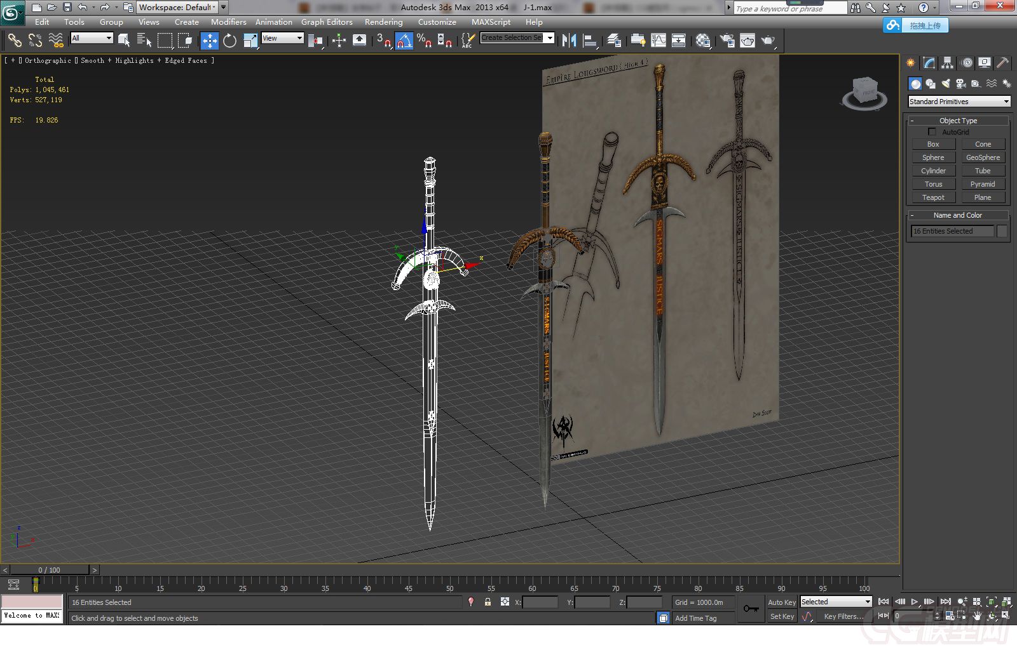Open the Modifiers menu

coord(228,22)
